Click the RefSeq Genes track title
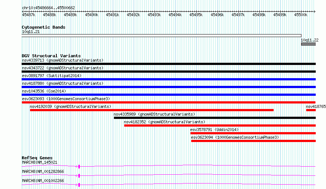 (37, 158)
